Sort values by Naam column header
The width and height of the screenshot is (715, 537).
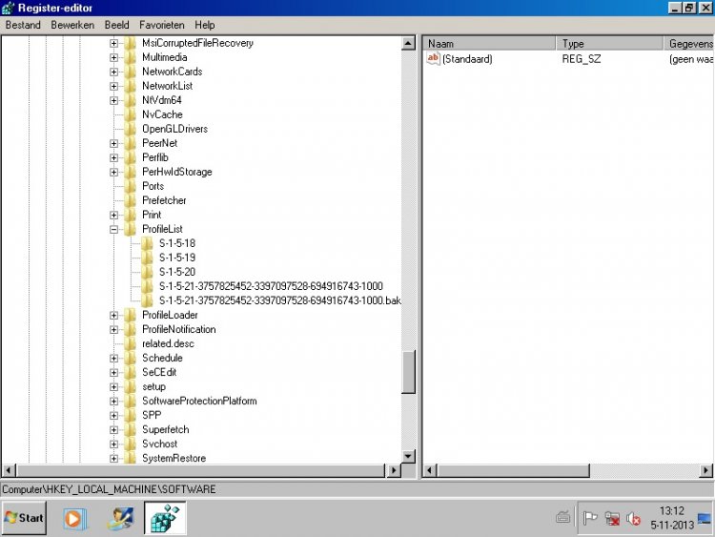[489, 44]
